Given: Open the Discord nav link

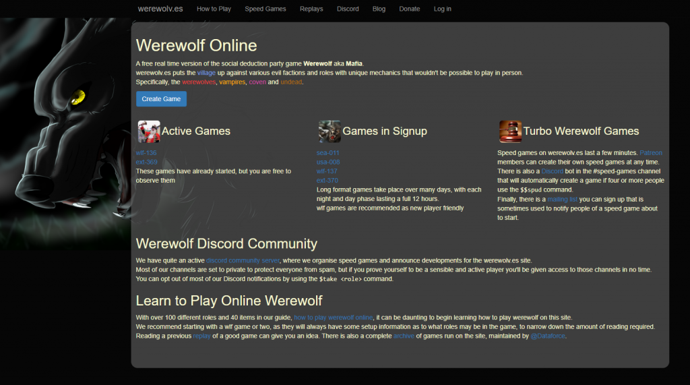Looking at the screenshot, I should click(x=348, y=9).
